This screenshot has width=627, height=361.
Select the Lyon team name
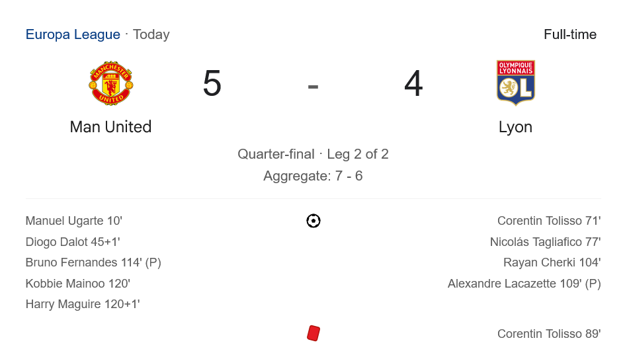[515, 126]
